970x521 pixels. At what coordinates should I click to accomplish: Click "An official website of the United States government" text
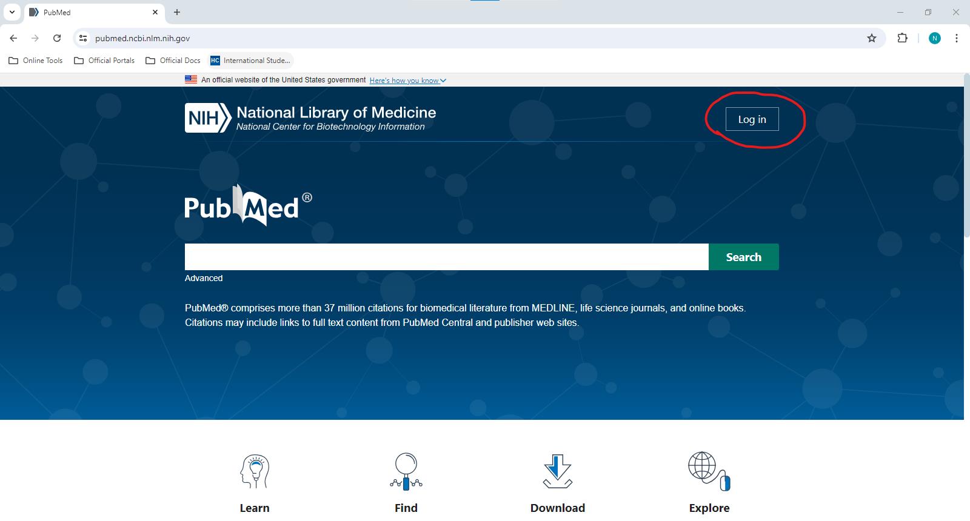point(284,80)
